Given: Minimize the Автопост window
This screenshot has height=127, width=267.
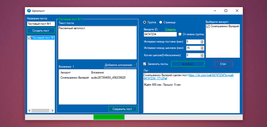Looking at the screenshot, I should tap(215, 11).
